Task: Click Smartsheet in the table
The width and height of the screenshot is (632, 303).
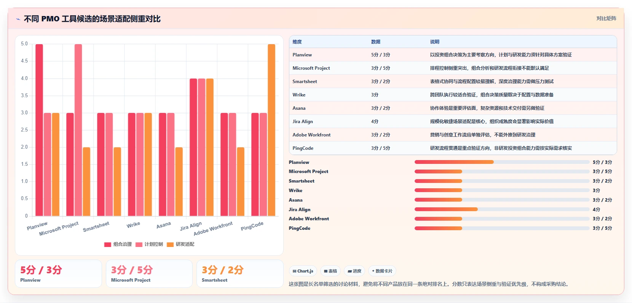Action: pyautogui.click(x=305, y=82)
